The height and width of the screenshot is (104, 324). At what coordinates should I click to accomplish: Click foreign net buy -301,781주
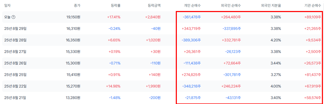232,75
